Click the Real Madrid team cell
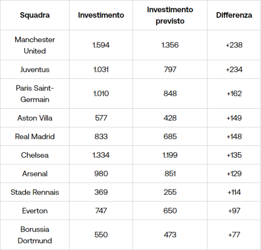Screen dimensions: 261x250 tap(35, 137)
